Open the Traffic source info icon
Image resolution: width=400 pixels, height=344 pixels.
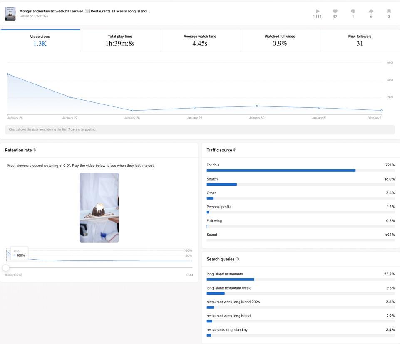(235, 150)
